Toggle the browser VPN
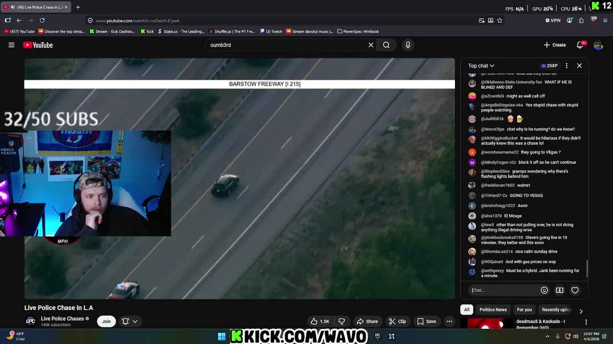613x344 pixels. (x=553, y=21)
